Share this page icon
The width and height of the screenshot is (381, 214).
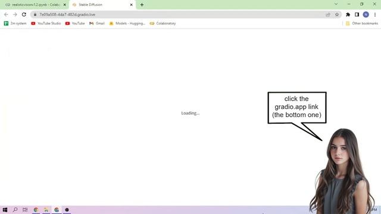(328, 14)
